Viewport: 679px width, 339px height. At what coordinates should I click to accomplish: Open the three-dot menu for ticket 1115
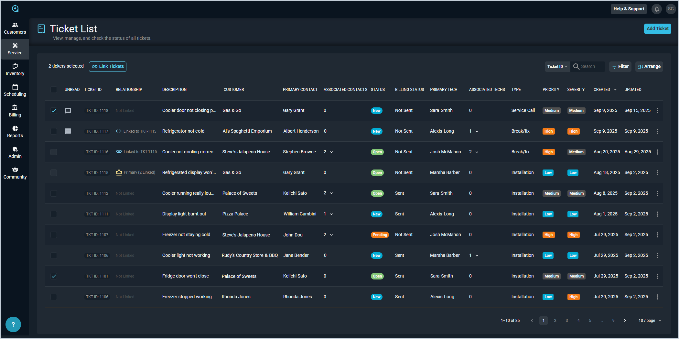(657, 173)
